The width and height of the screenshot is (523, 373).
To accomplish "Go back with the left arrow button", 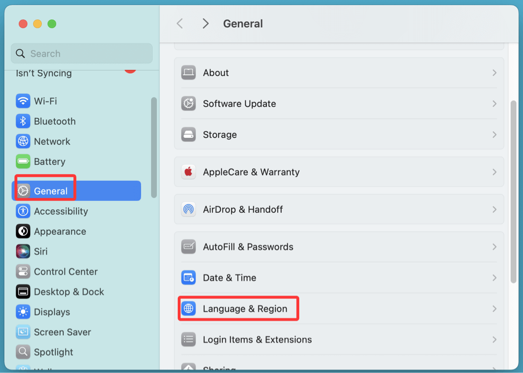I will pos(180,24).
